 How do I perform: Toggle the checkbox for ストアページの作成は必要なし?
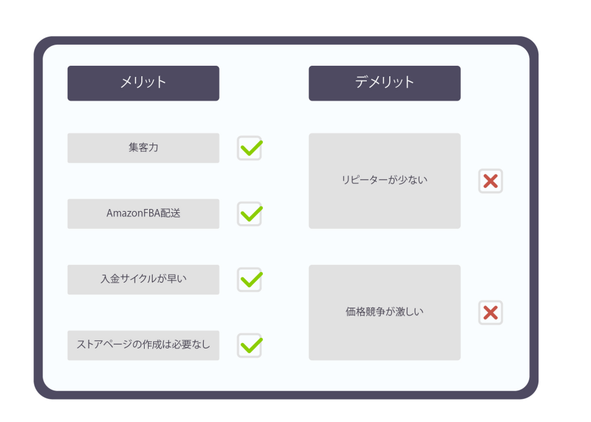250,345
